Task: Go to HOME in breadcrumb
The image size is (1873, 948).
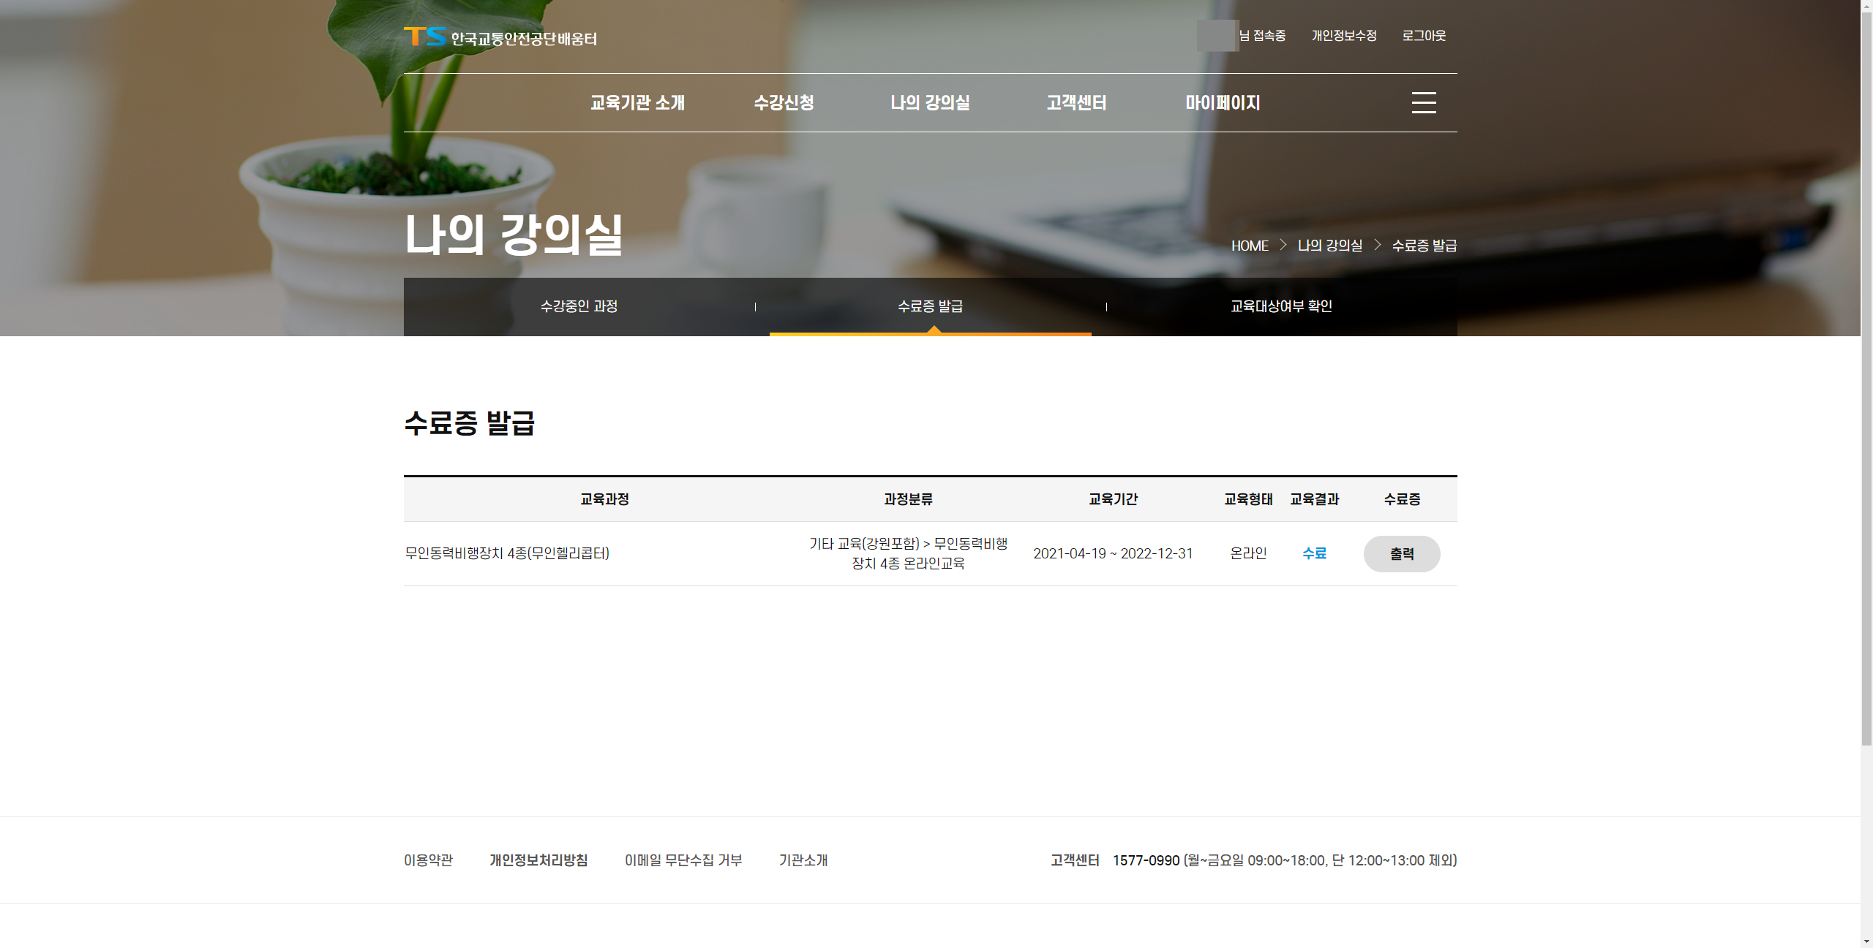Action: [1250, 246]
